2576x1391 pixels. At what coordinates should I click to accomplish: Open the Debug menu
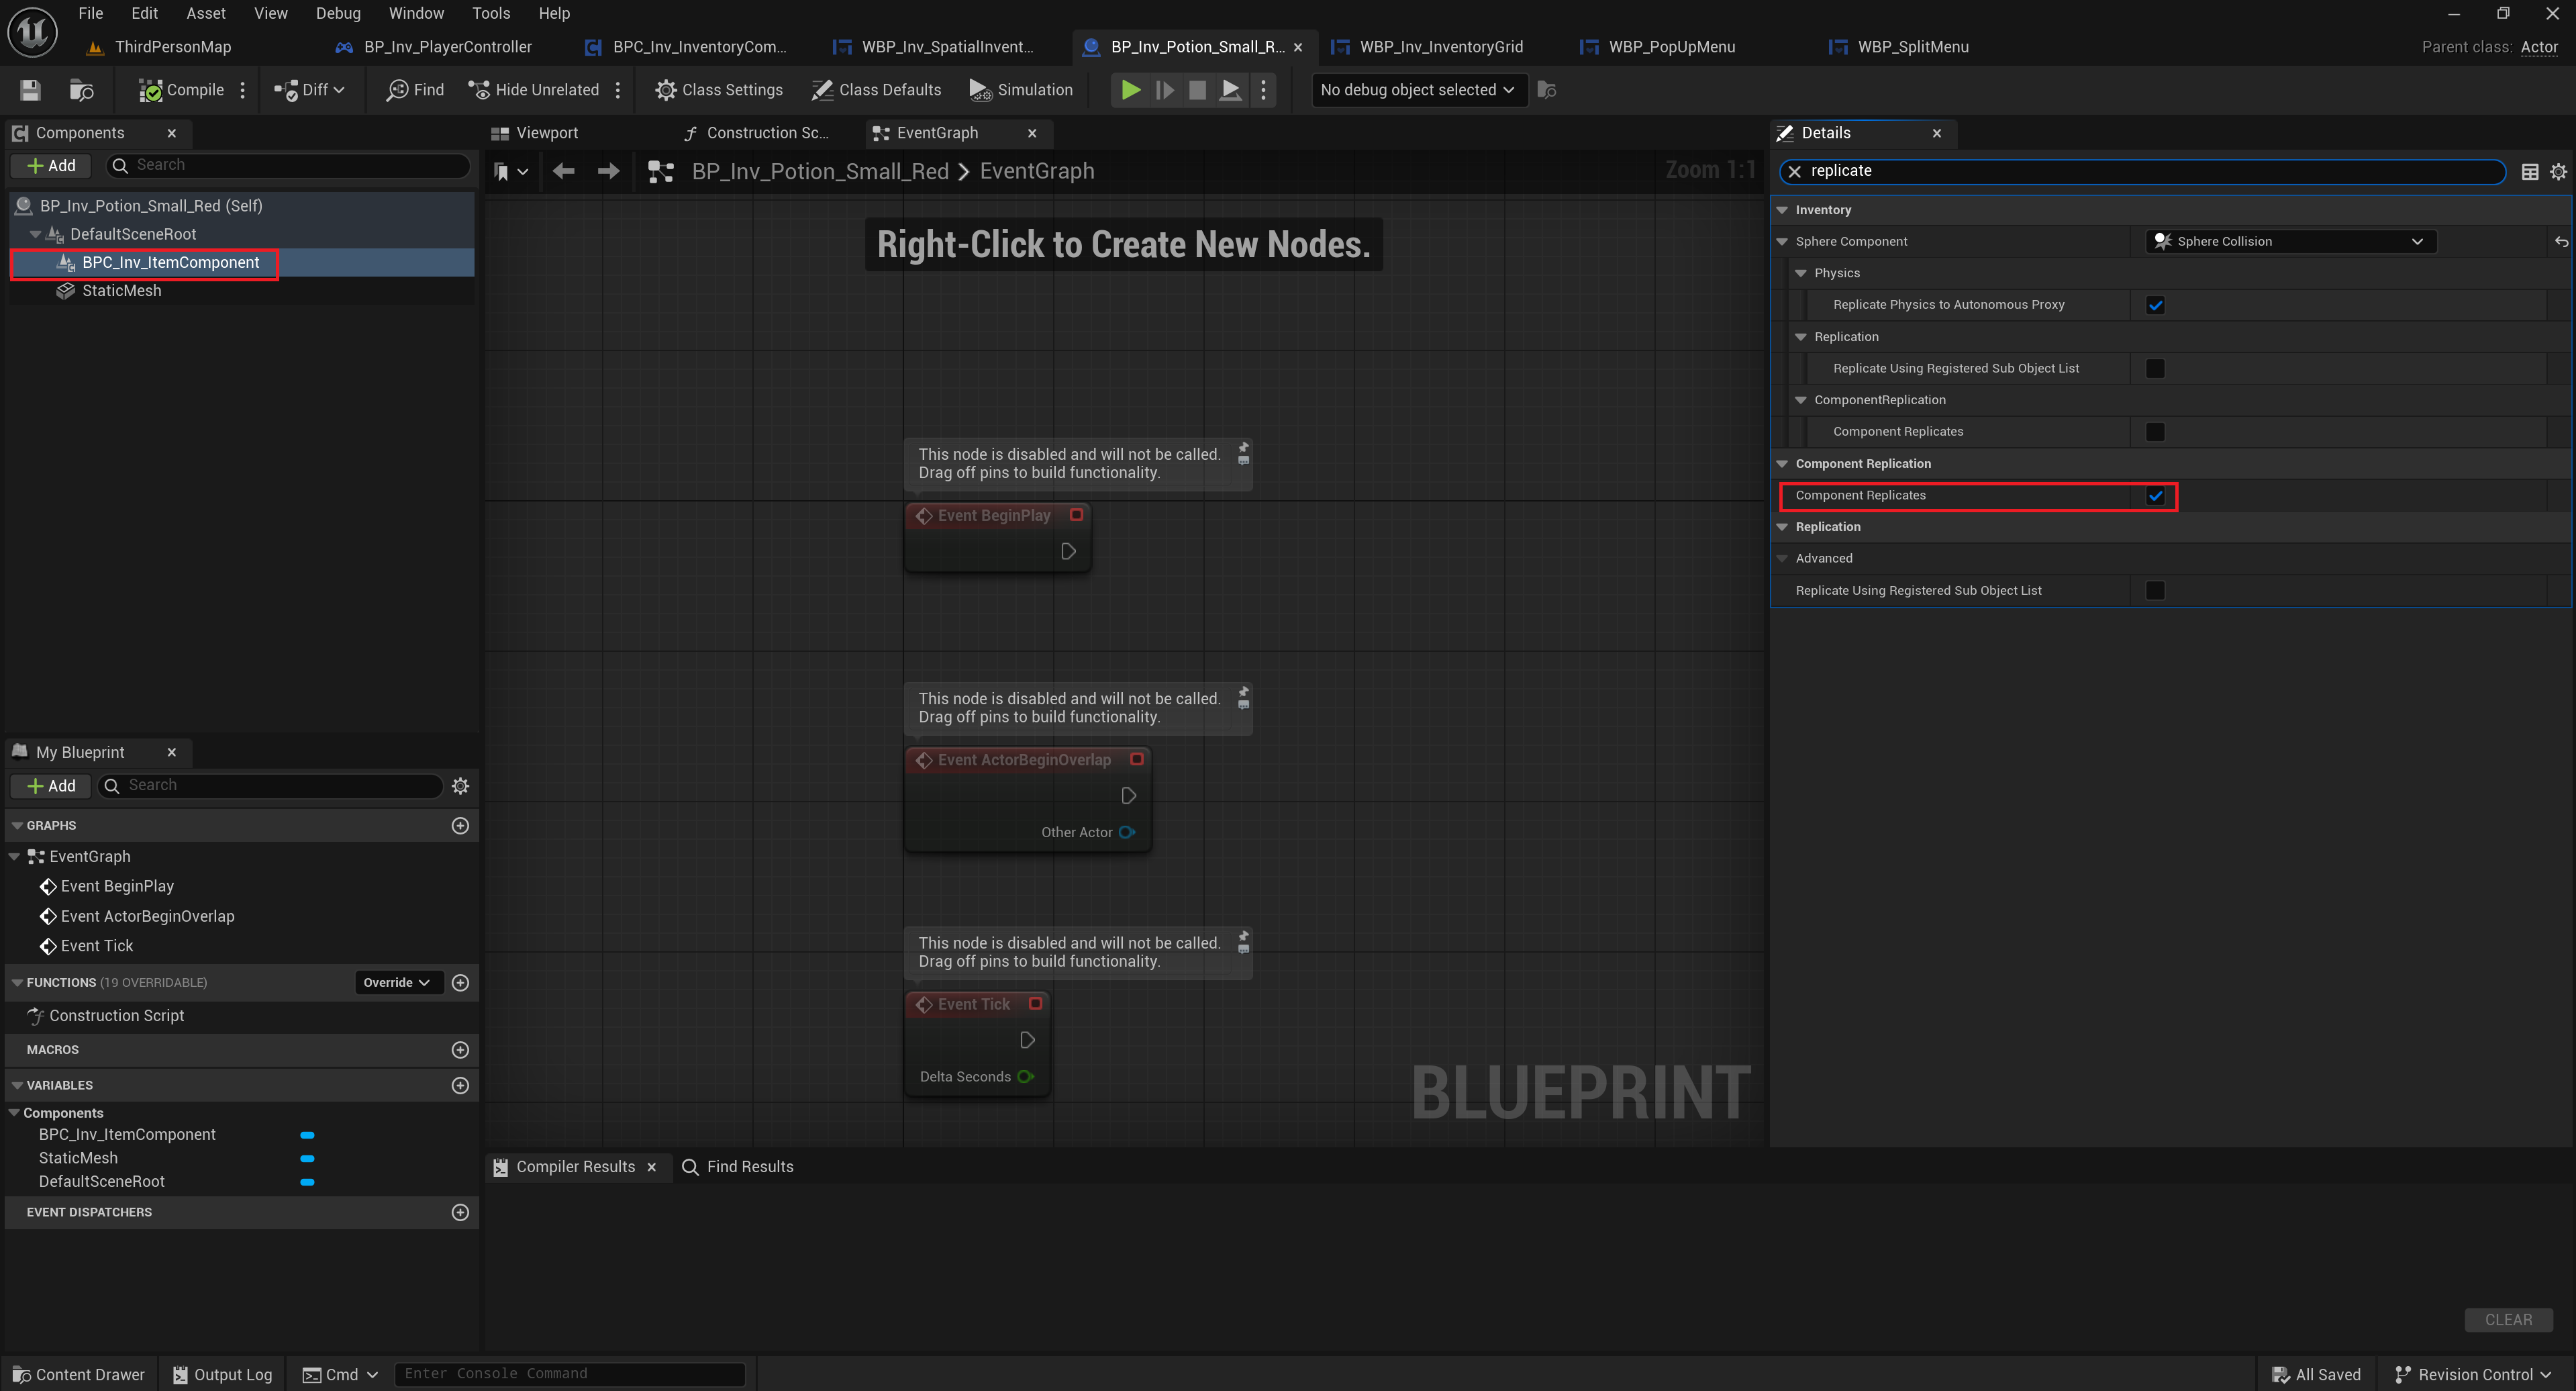pos(338,13)
